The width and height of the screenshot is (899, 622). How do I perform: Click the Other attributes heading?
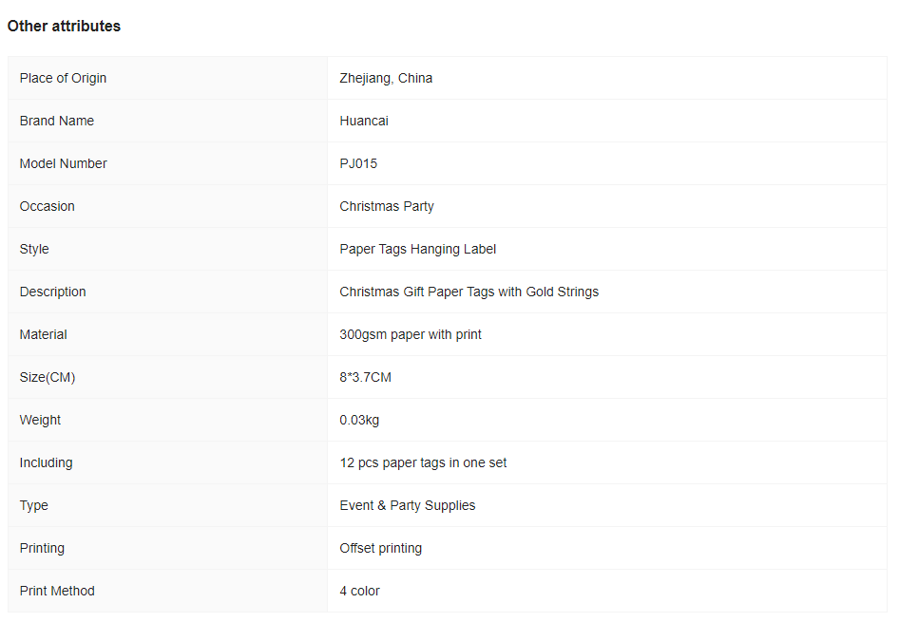64,27
